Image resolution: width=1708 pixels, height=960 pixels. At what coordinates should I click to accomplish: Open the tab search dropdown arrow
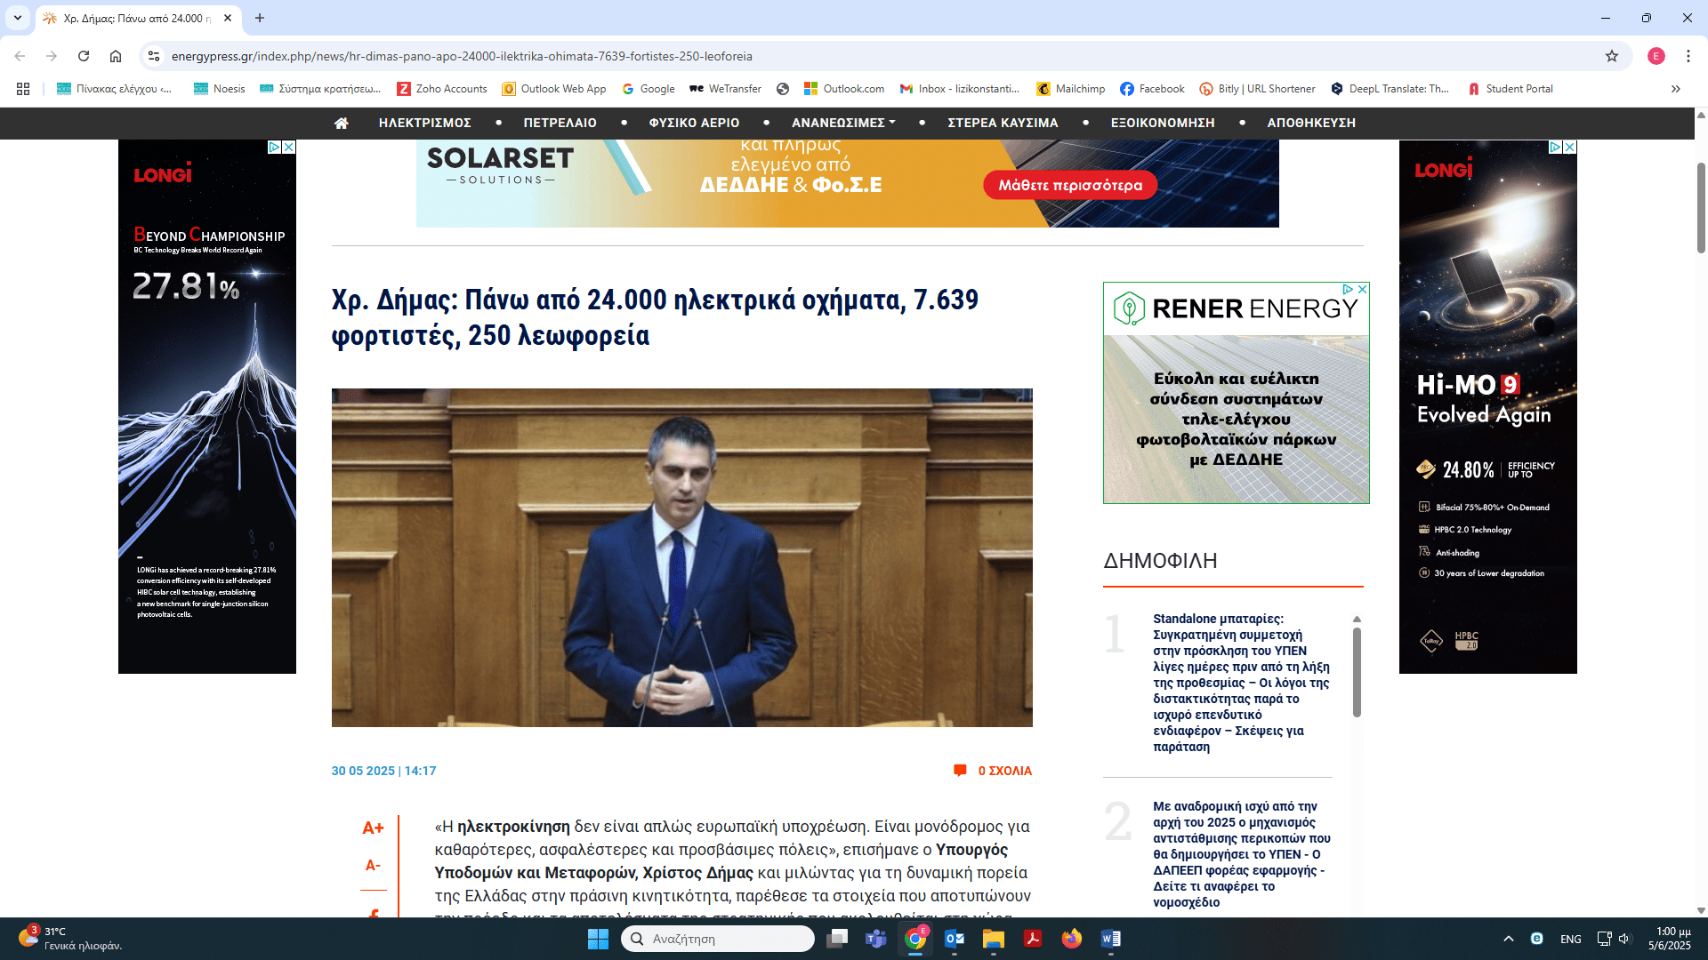[x=17, y=18]
